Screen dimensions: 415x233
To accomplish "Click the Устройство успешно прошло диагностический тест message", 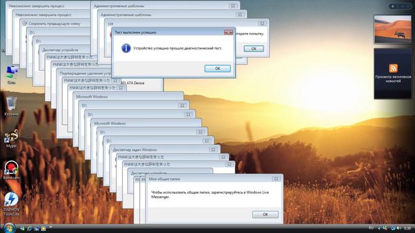I will point(178,48).
